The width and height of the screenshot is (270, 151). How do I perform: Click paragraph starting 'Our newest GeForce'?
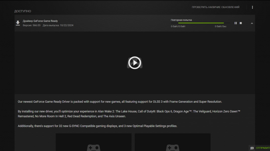click(120, 102)
